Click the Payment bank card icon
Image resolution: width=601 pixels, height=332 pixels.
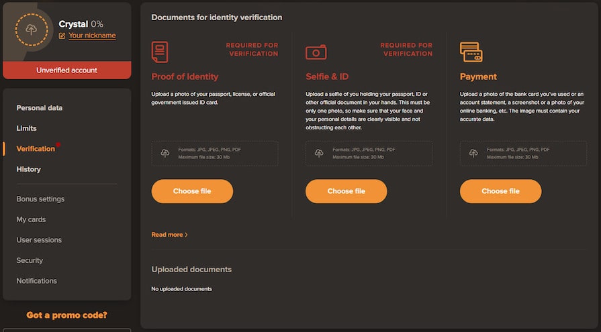471,52
